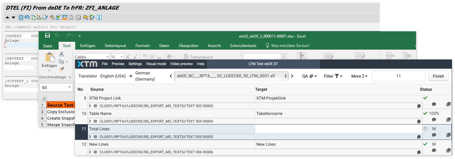Screen dimensions: 455x159
Task: Open the Formeln tab in Excel
Action: 143,46
